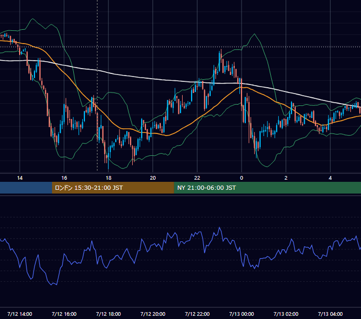Click the 14 hour label on the chart axis
The height and width of the screenshot is (319, 361).
(20, 178)
